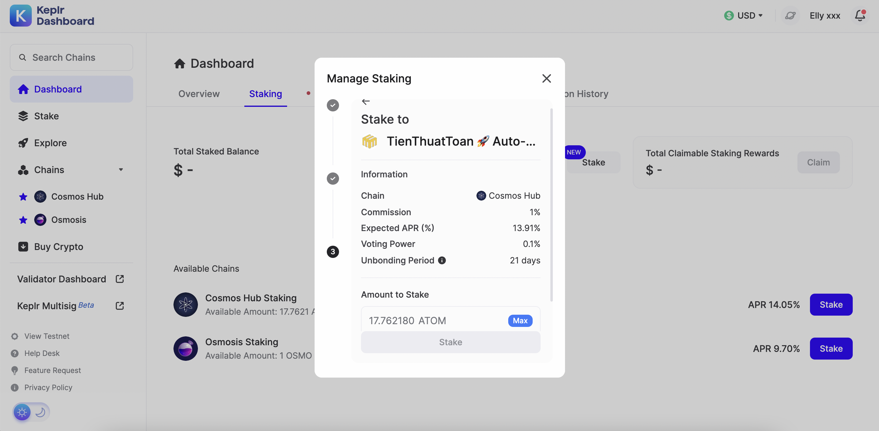Click the Feature Request lightbulb icon
The height and width of the screenshot is (431, 879).
point(15,370)
